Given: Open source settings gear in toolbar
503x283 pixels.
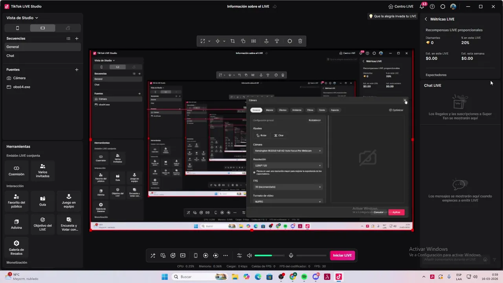Looking at the screenshot, I should (290, 41).
